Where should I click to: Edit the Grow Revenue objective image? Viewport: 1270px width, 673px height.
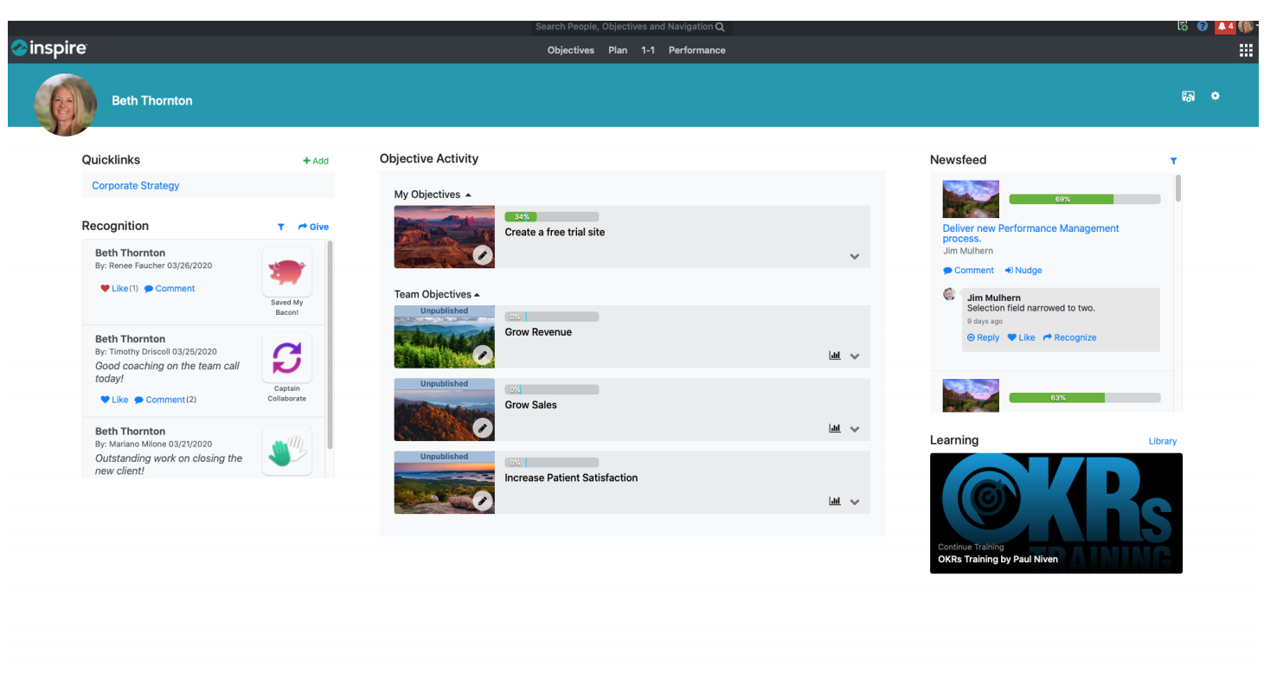pyautogui.click(x=483, y=355)
